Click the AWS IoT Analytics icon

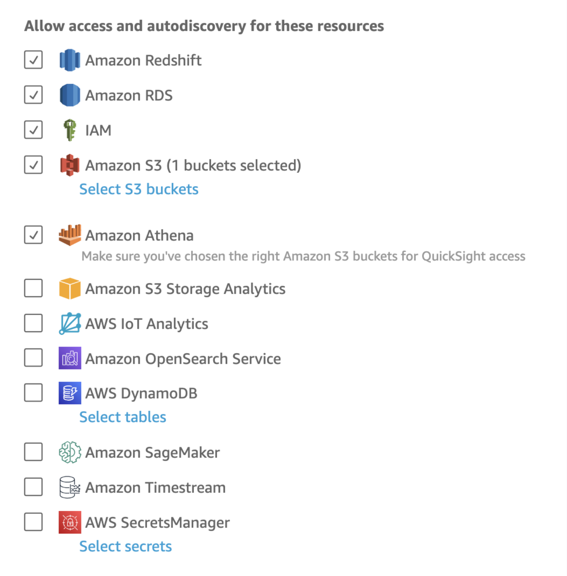(70, 323)
